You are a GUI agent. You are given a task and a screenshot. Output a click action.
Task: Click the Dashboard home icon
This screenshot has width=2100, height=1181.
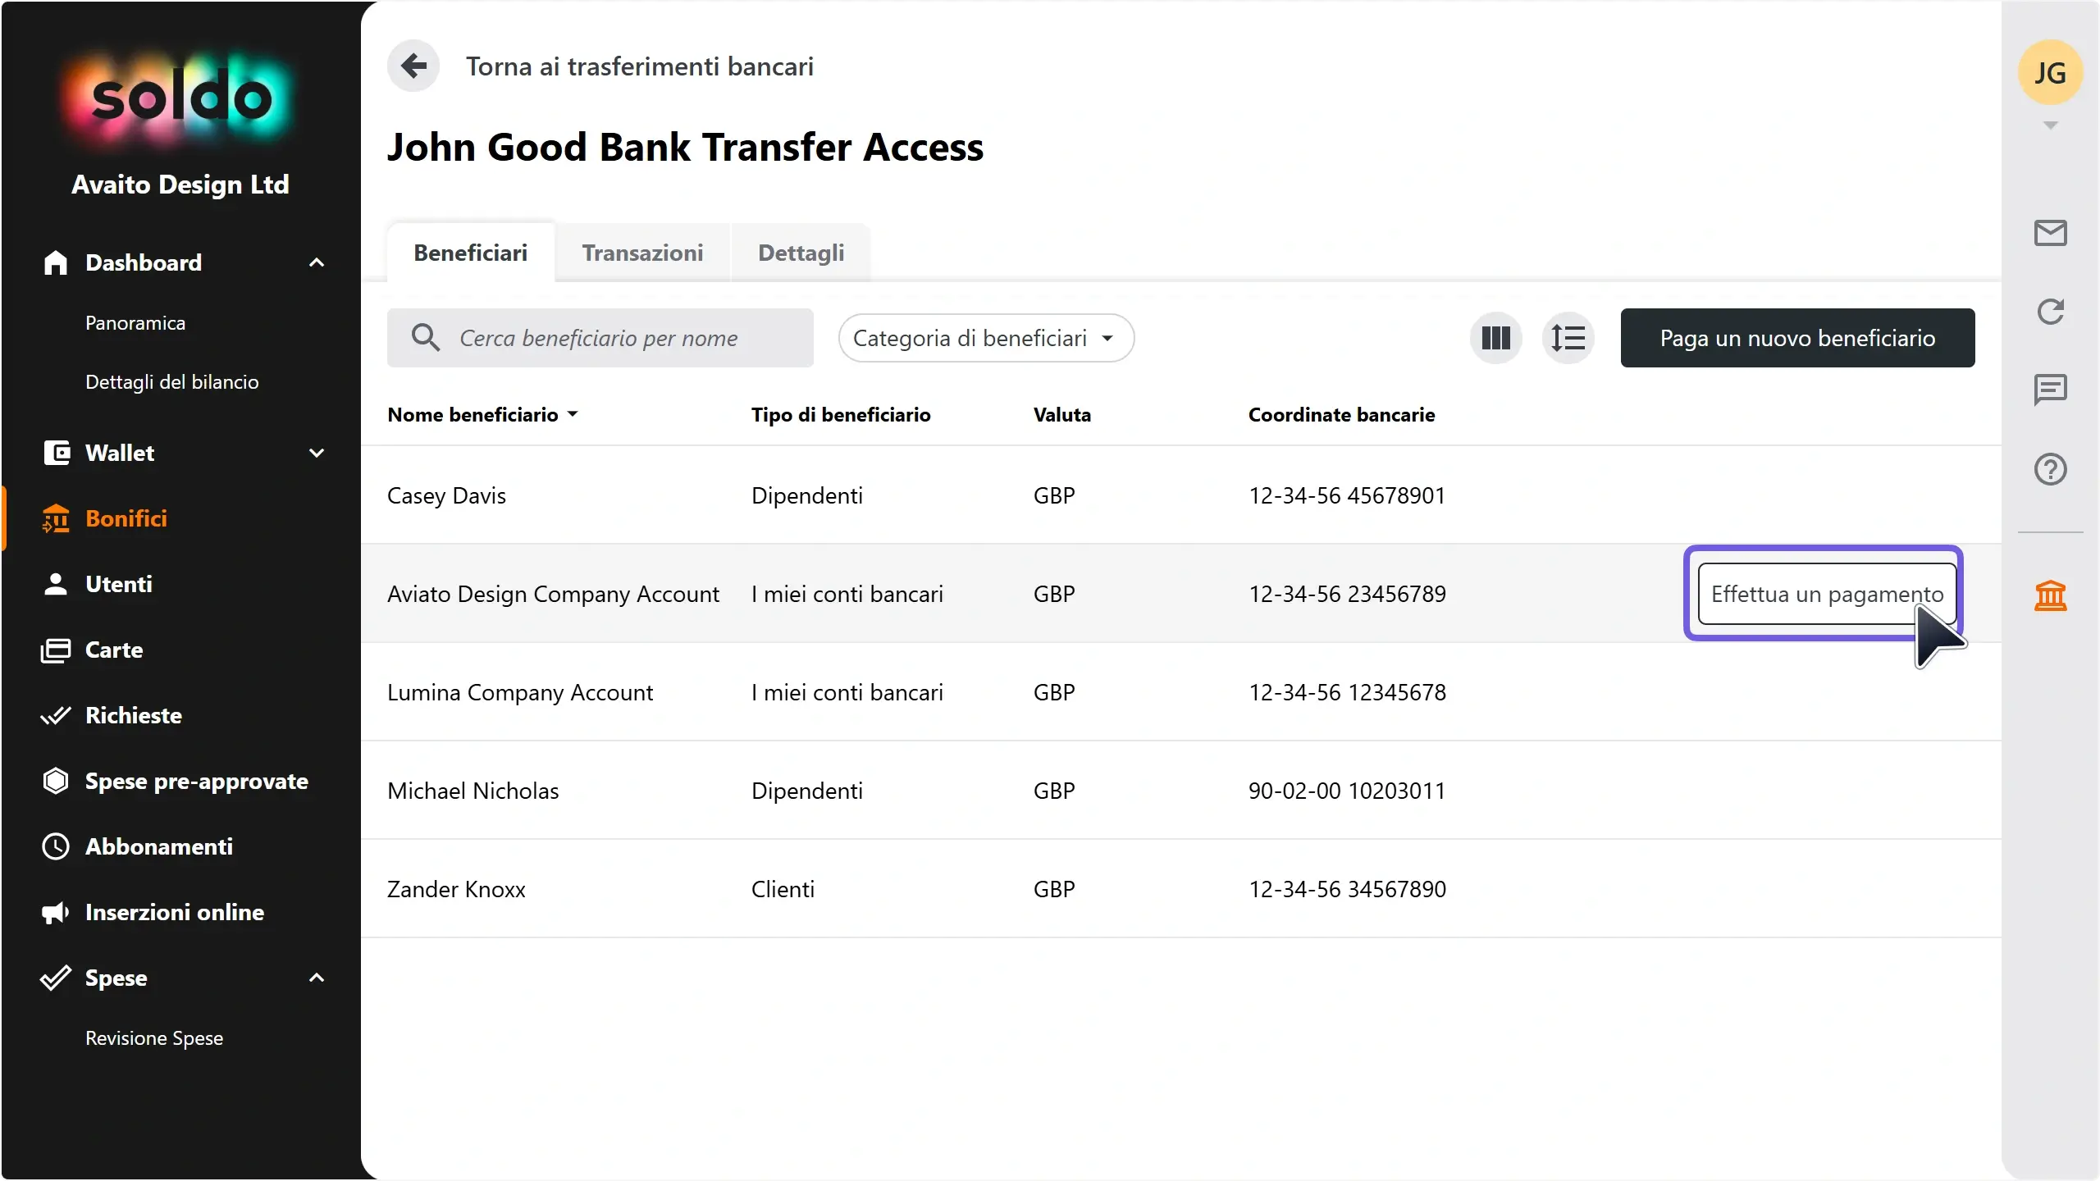point(56,262)
